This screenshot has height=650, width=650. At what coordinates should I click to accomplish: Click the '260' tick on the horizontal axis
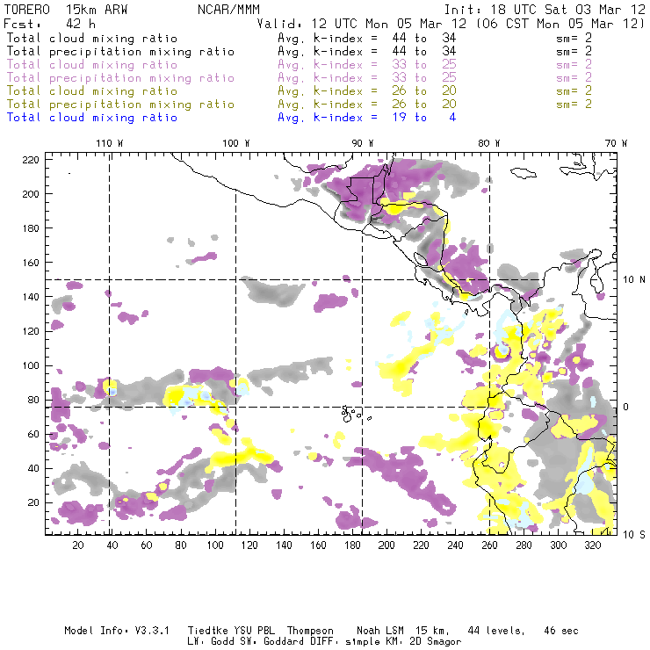pos(489,545)
